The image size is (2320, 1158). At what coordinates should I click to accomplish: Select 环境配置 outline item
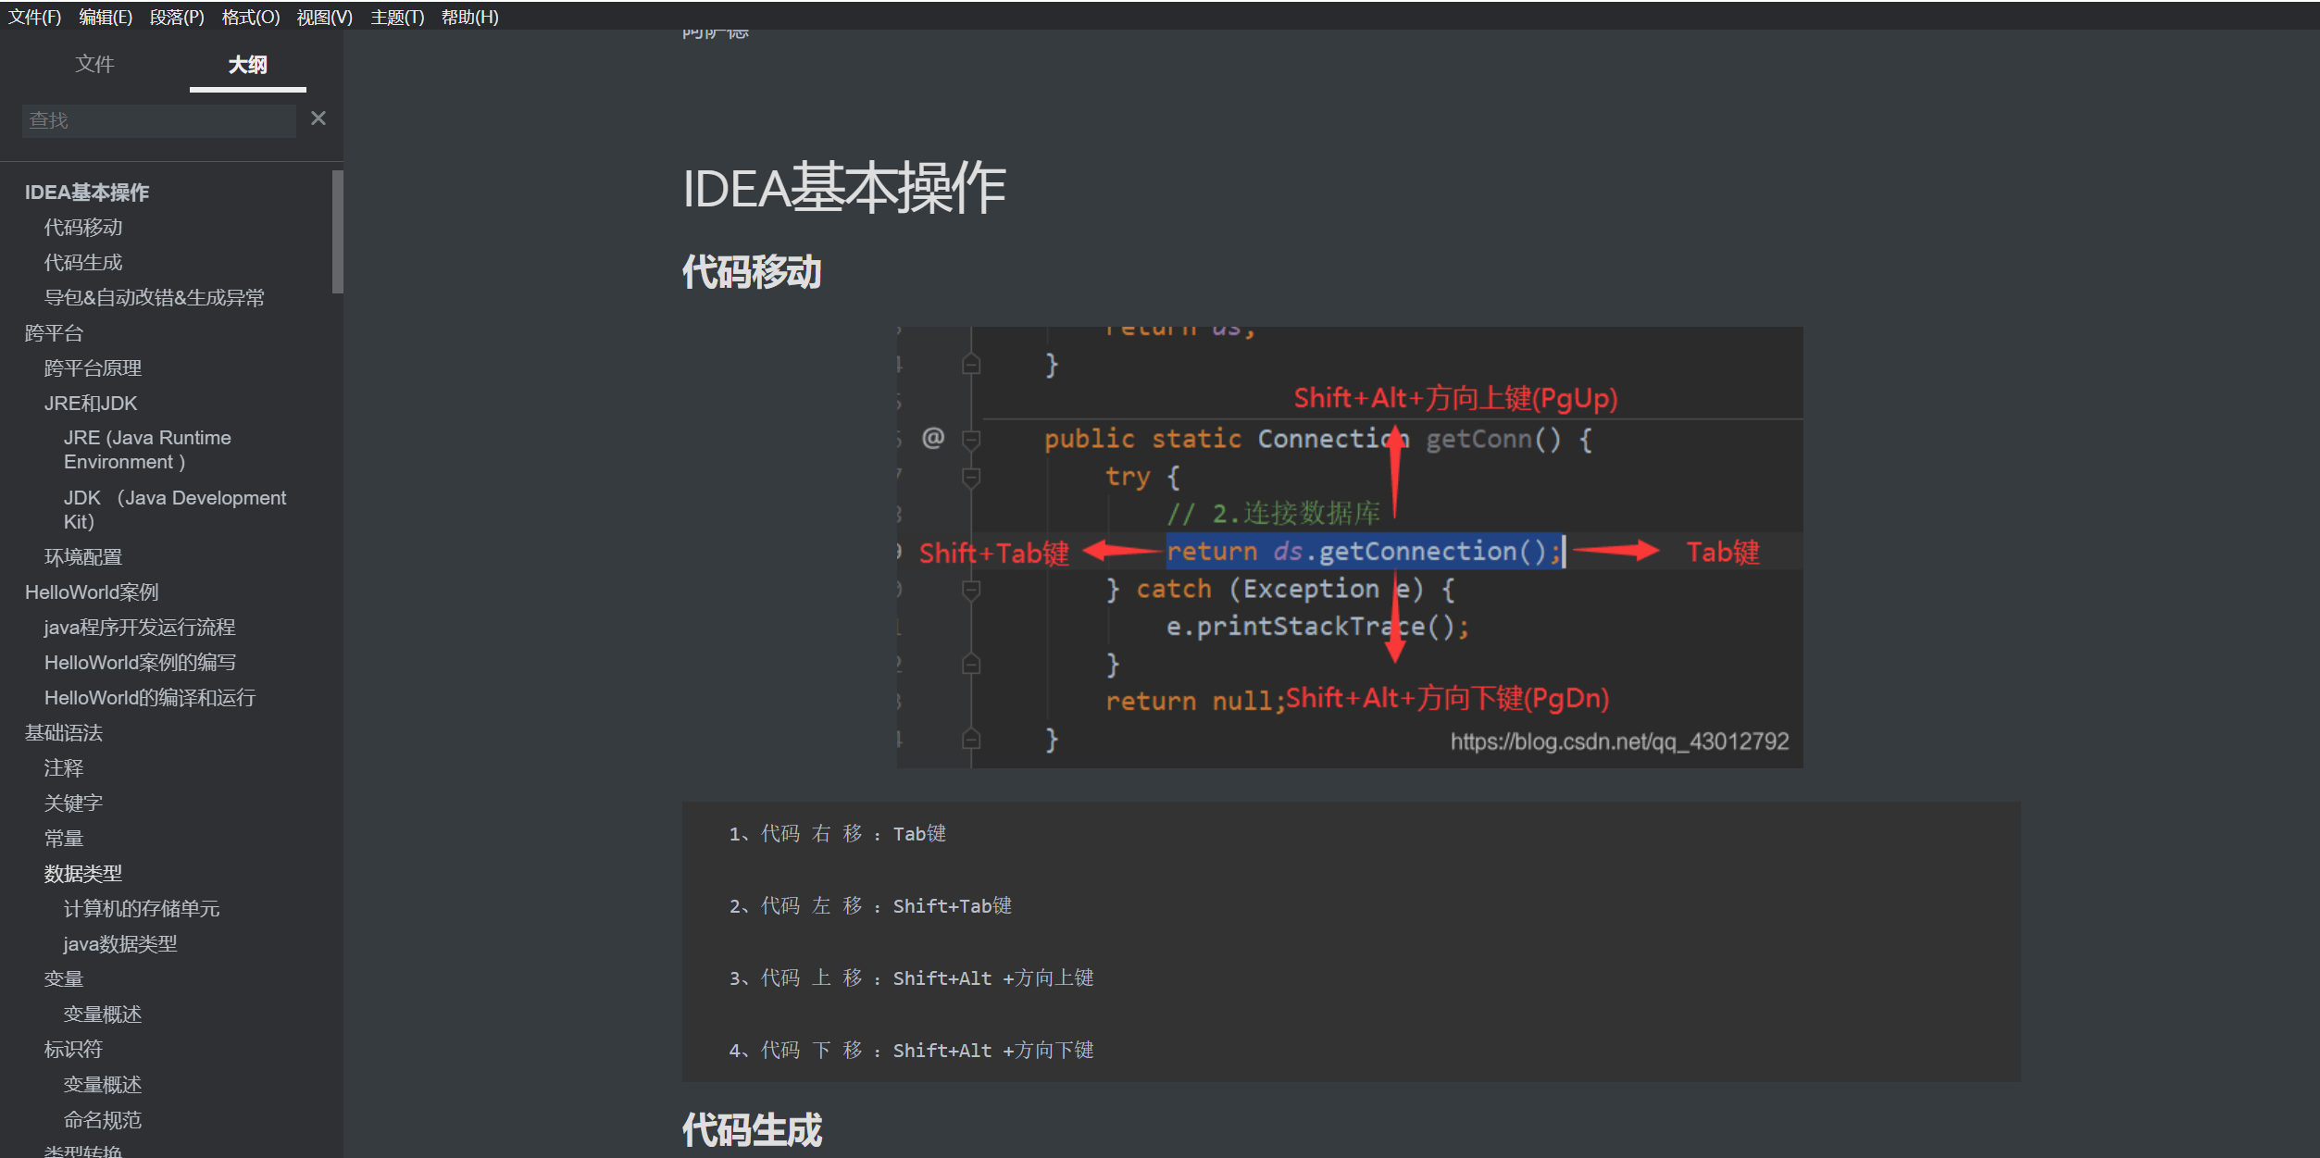[x=83, y=557]
